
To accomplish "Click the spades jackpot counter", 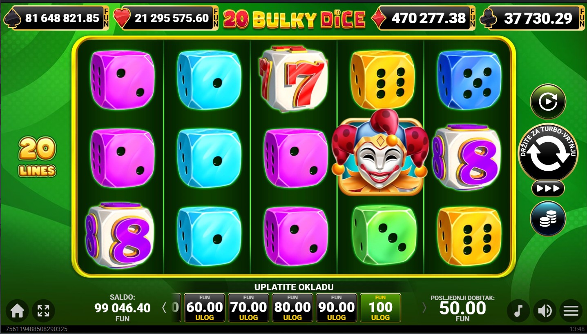I will [x=56, y=18].
